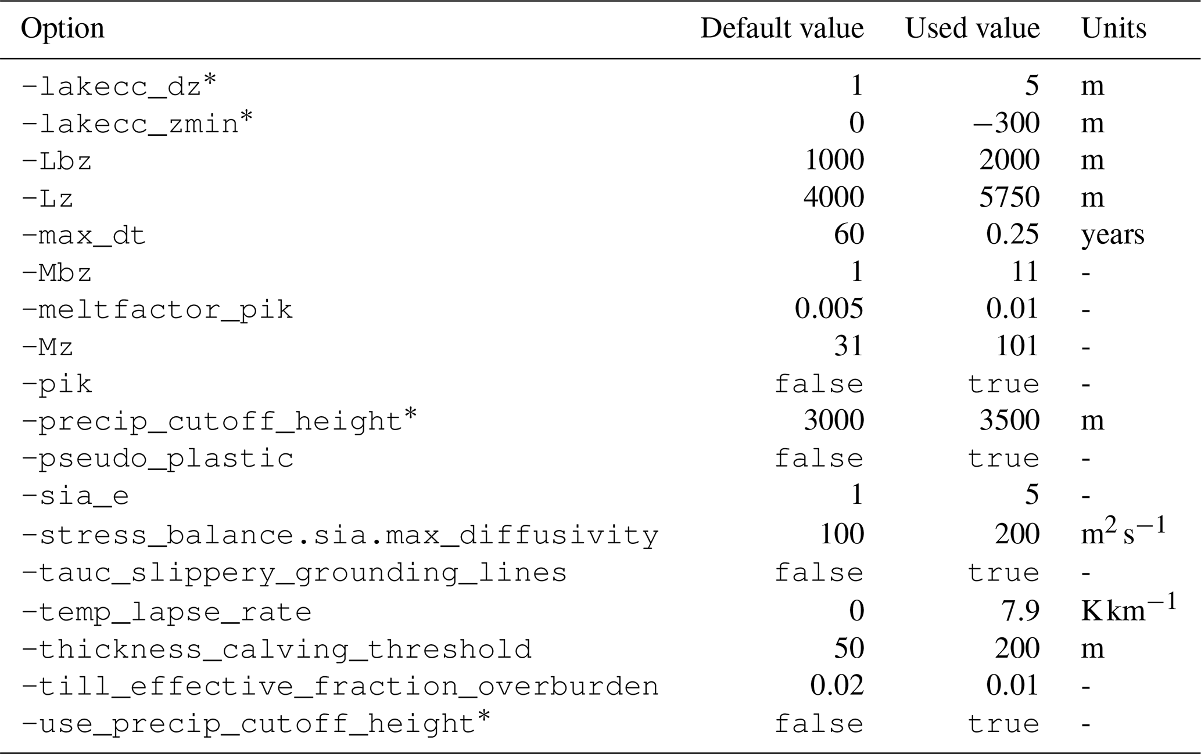
Task: Select the -Lbz option name
Action: [56, 161]
